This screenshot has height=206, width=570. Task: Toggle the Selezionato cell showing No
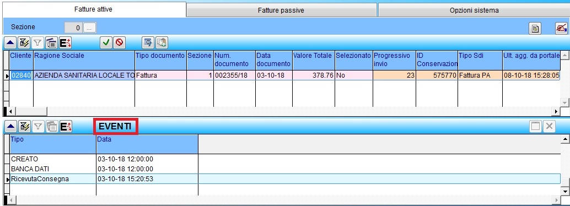click(354, 75)
